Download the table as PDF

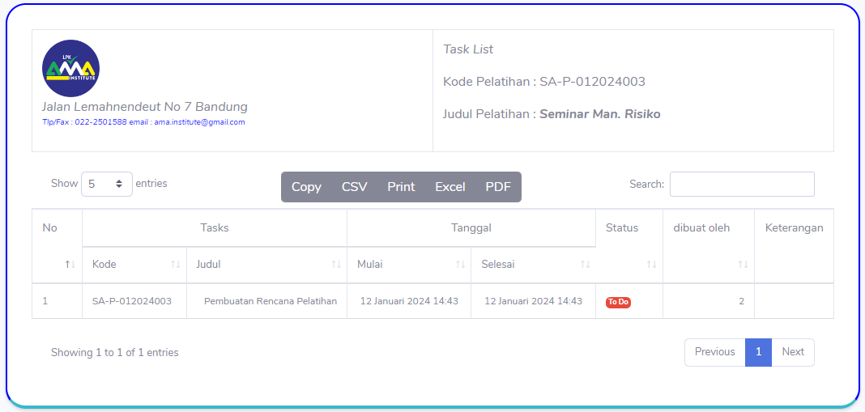point(498,187)
